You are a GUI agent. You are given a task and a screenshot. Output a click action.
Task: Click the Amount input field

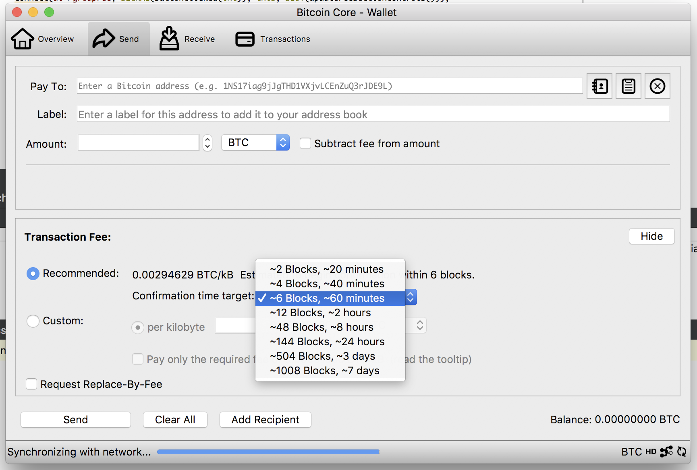click(139, 143)
